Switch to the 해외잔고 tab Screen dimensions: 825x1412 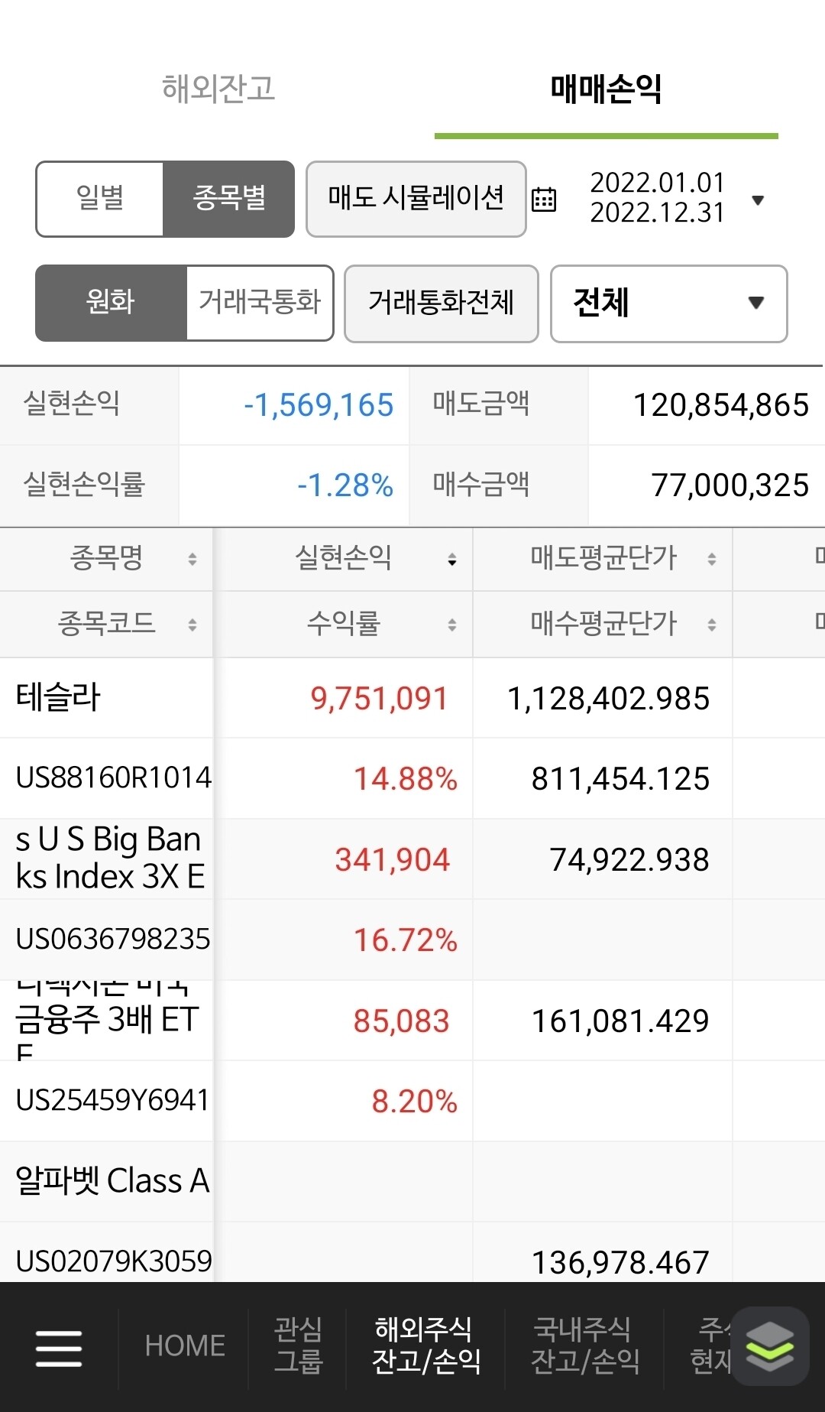click(x=218, y=89)
